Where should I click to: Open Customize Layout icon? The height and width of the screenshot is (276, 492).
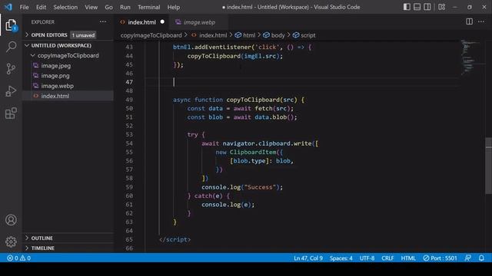click(442, 7)
